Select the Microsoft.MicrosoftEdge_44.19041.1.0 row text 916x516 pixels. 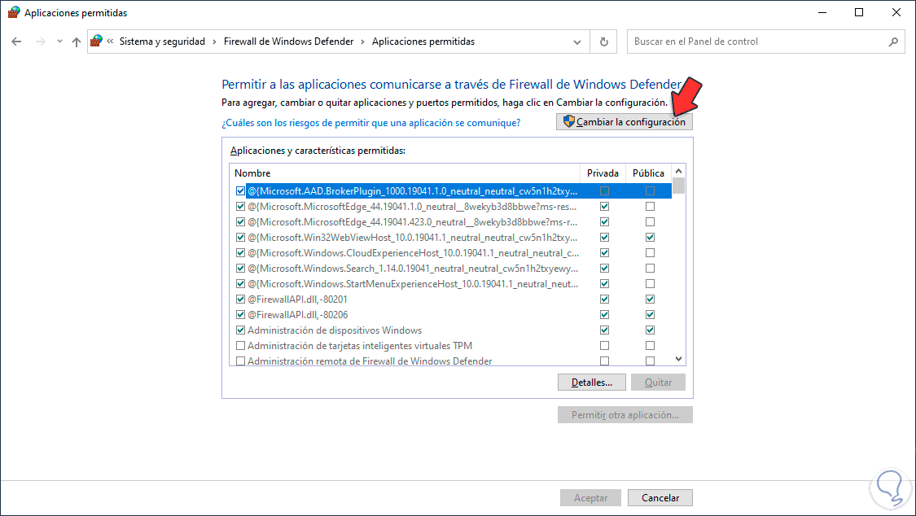[x=412, y=207]
